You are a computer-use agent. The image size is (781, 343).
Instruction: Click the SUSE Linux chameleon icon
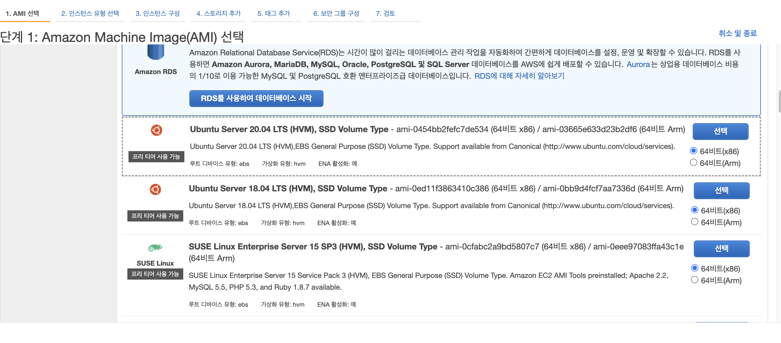pyautogui.click(x=155, y=248)
